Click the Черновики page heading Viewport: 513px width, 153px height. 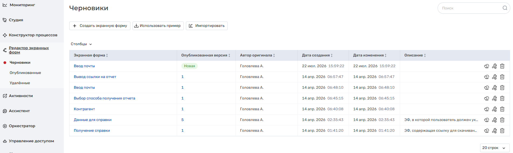(89, 8)
